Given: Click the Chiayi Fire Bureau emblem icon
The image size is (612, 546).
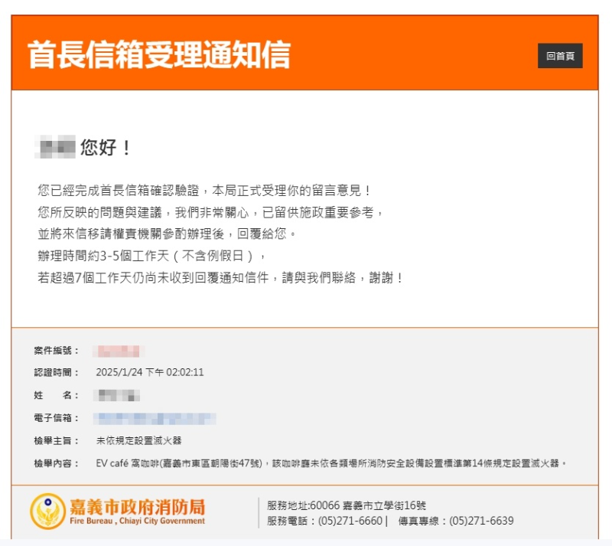Looking at the screenshot, I should coord(47,511).
